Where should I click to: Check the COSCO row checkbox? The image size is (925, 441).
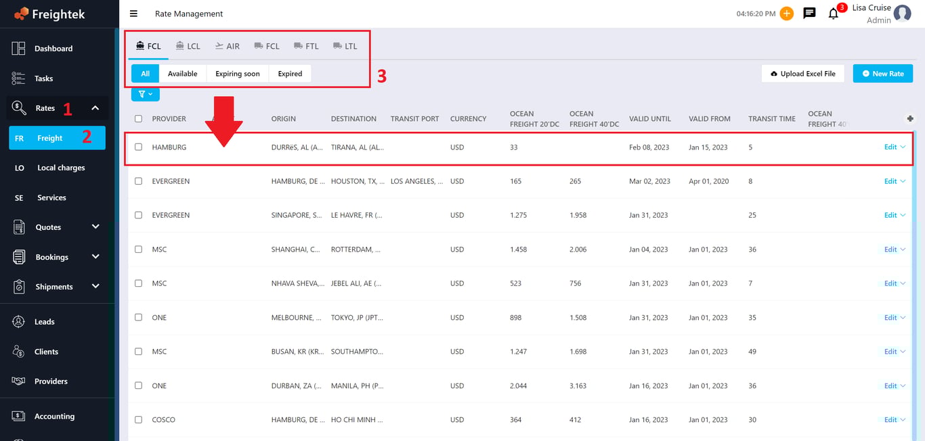[139, 420]
